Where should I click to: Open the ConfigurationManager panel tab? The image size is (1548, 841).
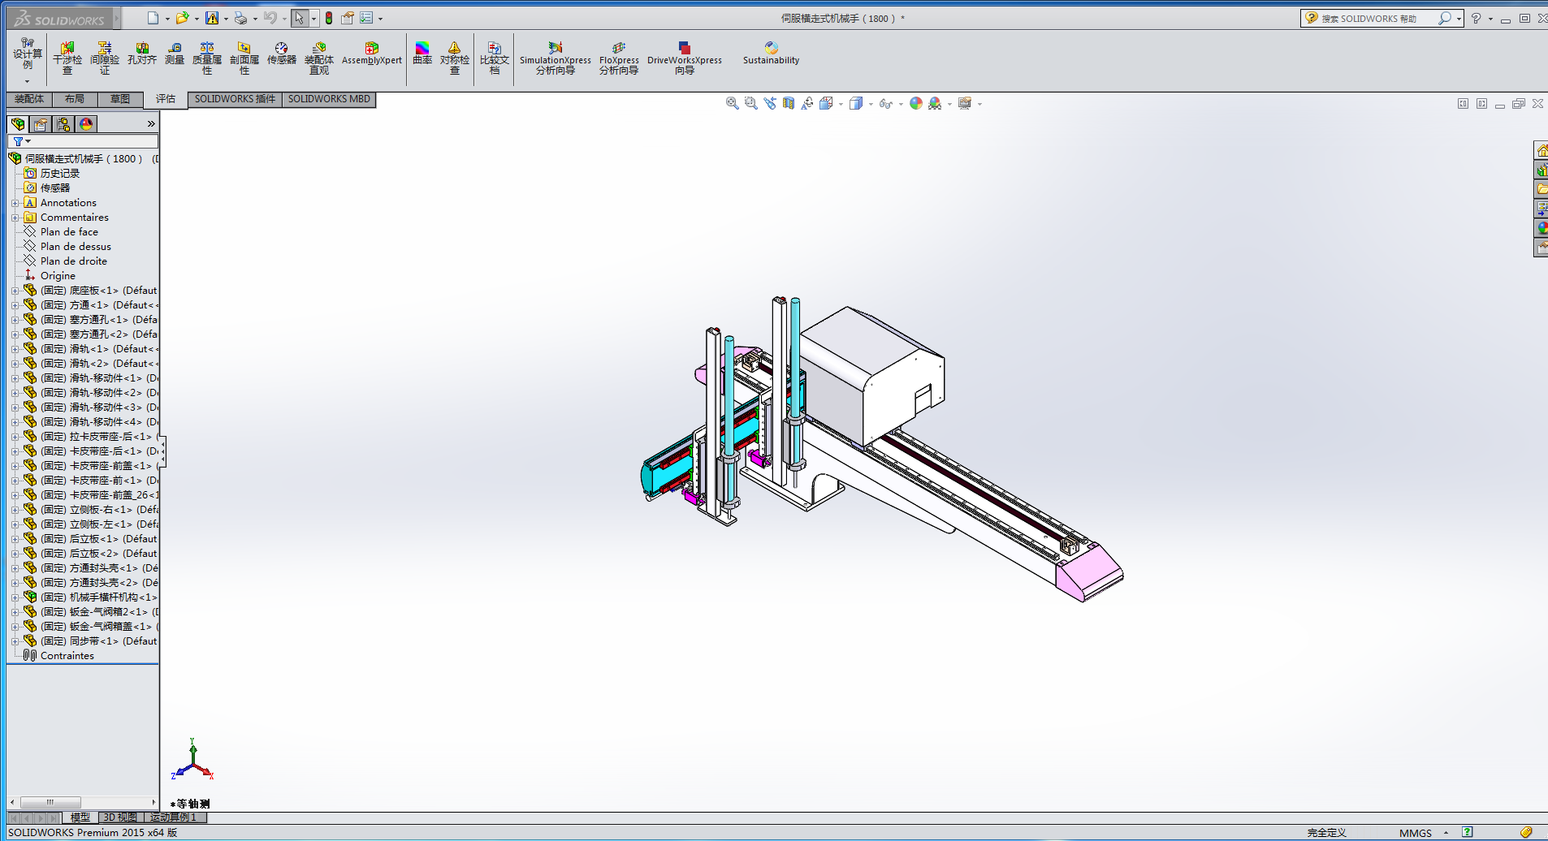pyautogui.click(x=63, y=124)
